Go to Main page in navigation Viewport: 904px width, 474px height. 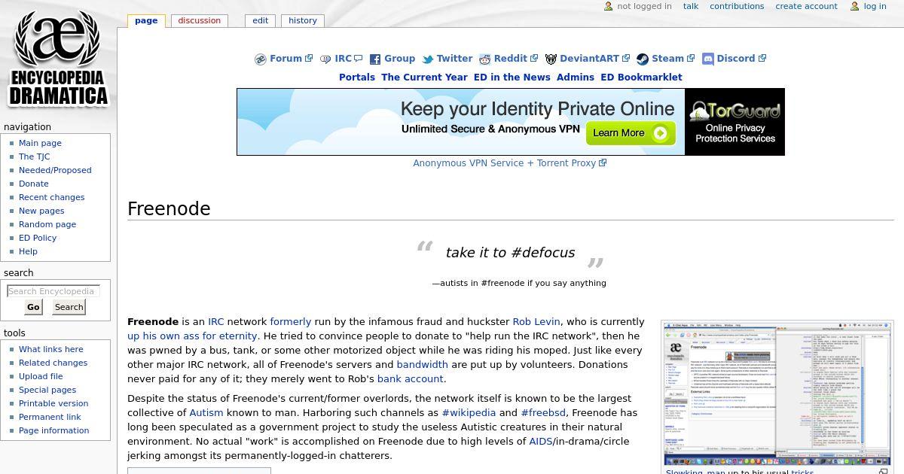tap(40, 143)
